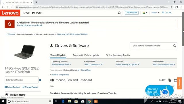This screenshot has width=184, height=104.
Task: Expand Select Severity of Update dropdown
Action: (x=128, y=64)
